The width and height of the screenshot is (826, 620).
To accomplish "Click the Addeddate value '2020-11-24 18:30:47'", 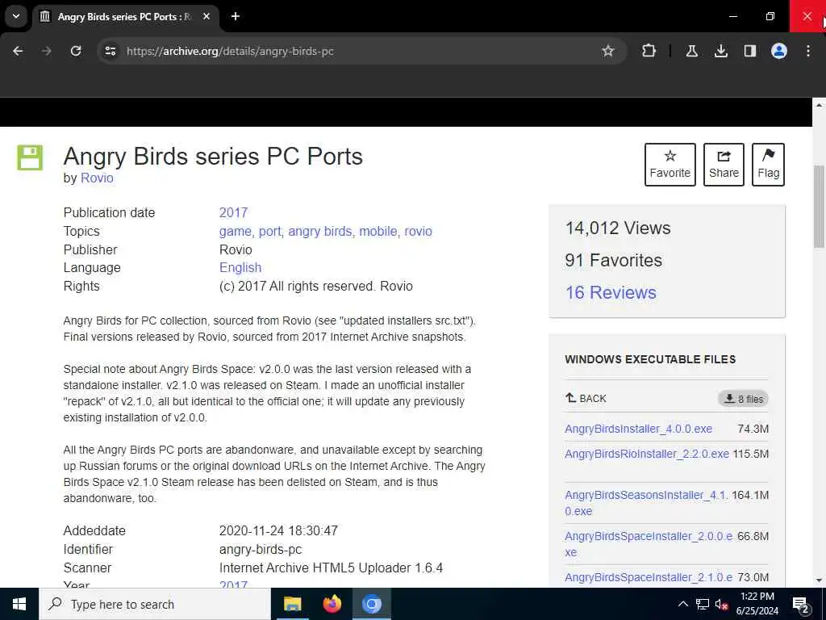I will click(278, 530).
